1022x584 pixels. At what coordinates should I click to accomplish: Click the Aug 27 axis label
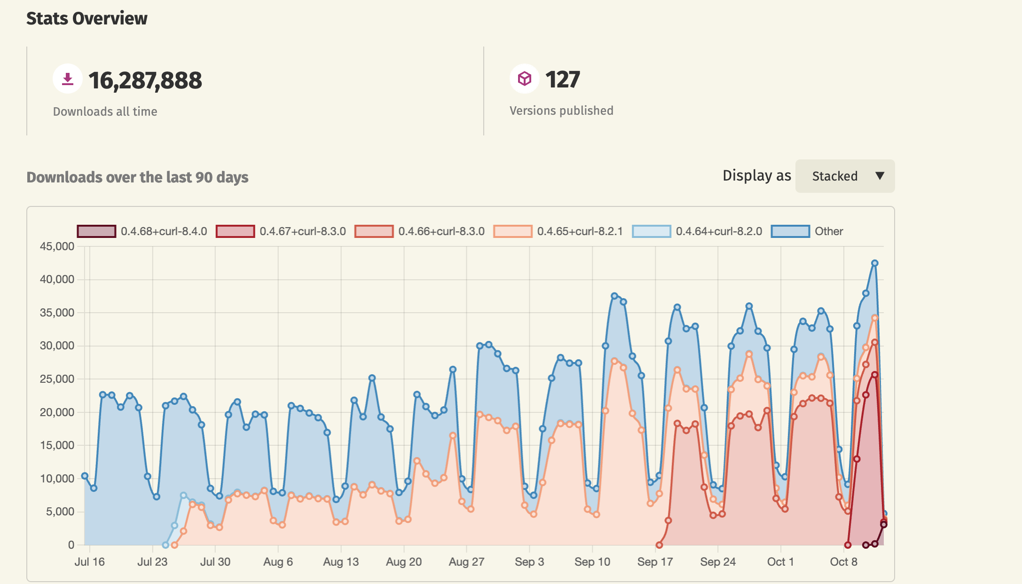[466, 562]
